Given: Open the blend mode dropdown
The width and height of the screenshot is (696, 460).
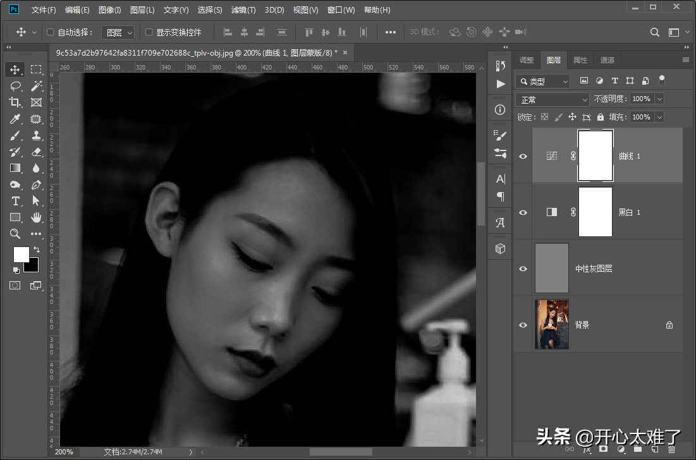Looking at the screenshot, I should 553,99.
